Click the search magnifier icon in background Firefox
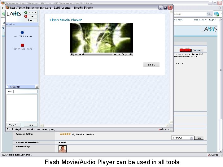223x167 pixels. point(209,14)
